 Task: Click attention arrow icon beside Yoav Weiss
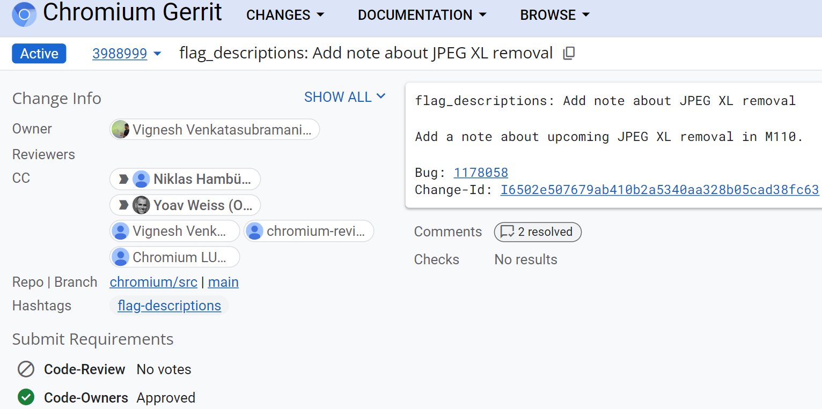point(123,205)
